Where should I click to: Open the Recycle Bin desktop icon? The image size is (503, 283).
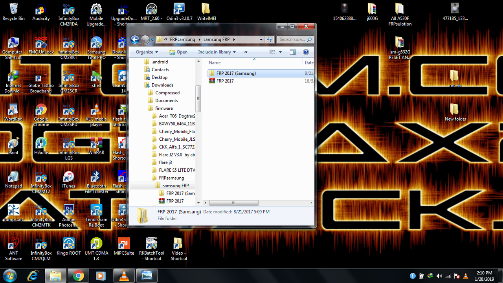[x=13, y=12]
